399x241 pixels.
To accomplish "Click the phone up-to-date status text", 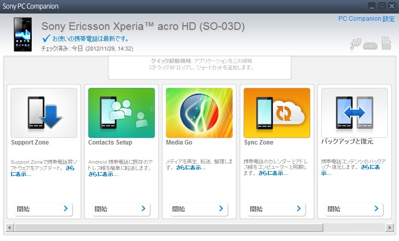I will pyautogui.click(x=91, y=39).
